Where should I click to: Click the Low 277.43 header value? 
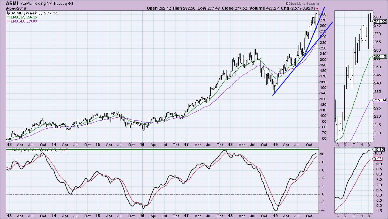click(208, 8)
